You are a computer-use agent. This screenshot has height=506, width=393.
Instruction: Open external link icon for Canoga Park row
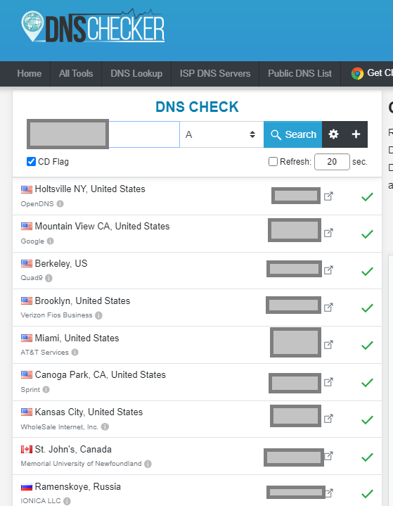[328, 382]
